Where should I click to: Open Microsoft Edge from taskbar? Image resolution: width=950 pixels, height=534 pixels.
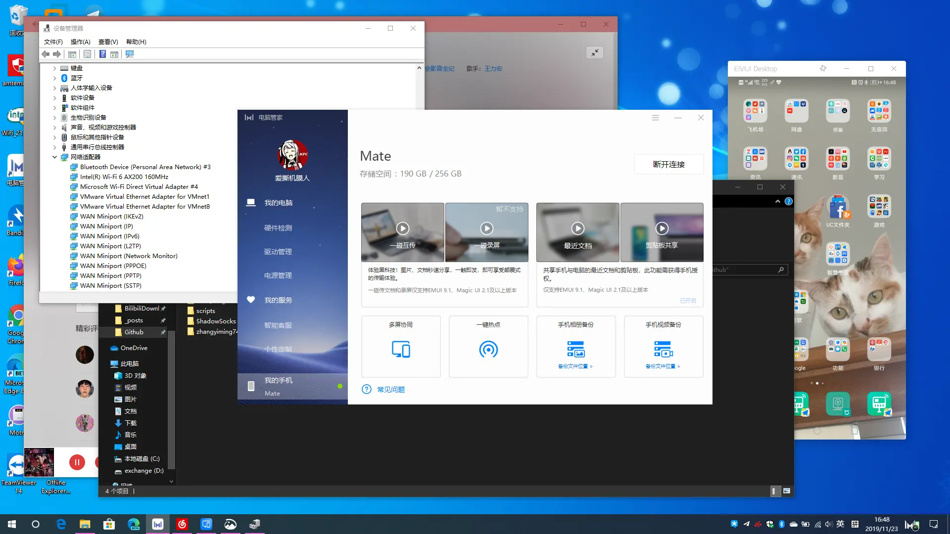[x=61, y=524]
